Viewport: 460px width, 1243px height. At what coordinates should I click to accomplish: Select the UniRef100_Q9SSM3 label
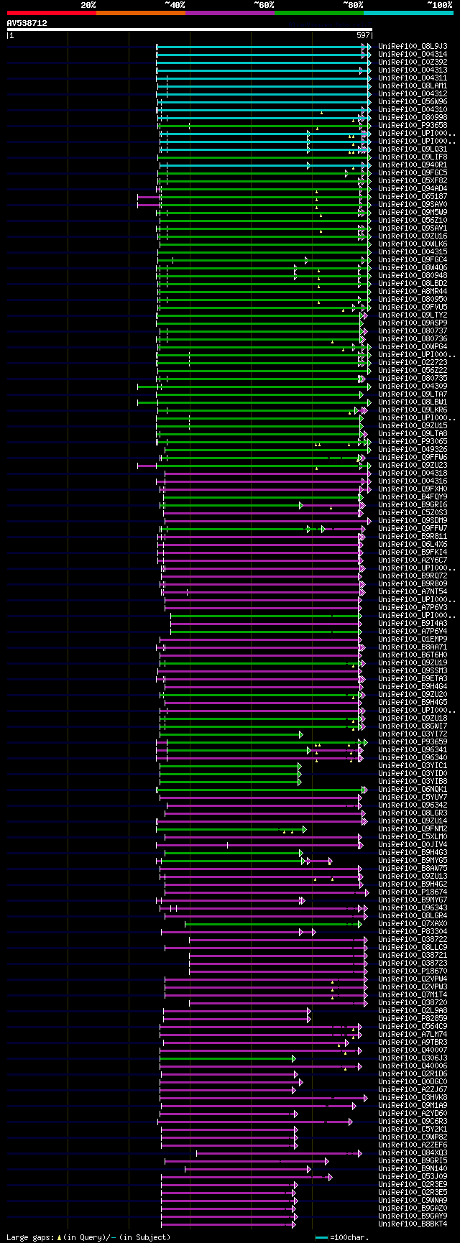coord(413,670)
